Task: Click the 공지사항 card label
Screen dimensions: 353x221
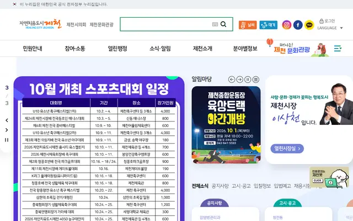Action: pyautogui.click(x=215, y=203)
